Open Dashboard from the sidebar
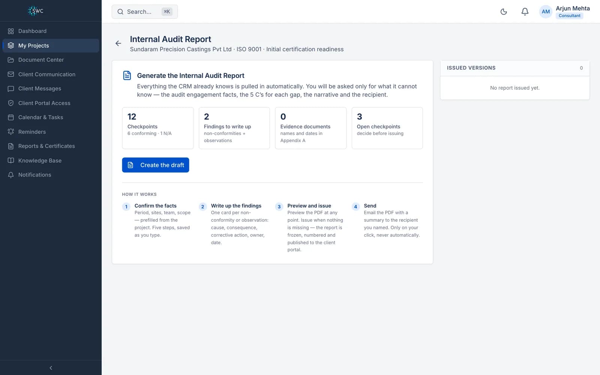The image size is (600, 375). pyautogui.click(x=51, y=31)
